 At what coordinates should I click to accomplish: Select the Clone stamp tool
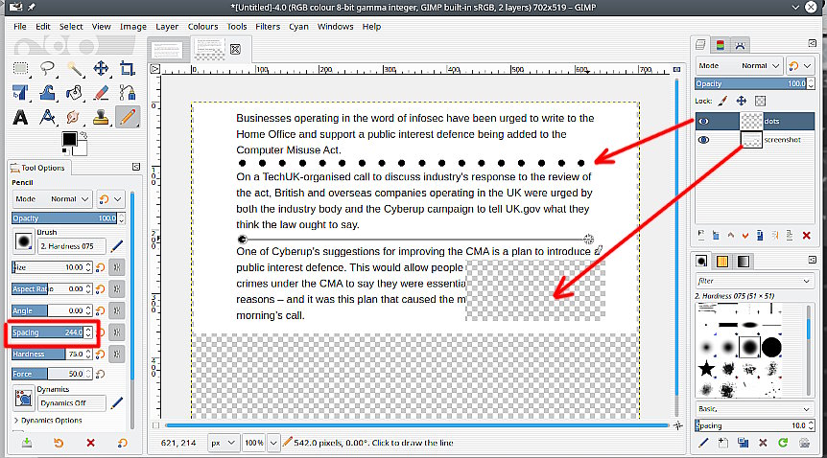pyautogui.click(x=101, y=117)
